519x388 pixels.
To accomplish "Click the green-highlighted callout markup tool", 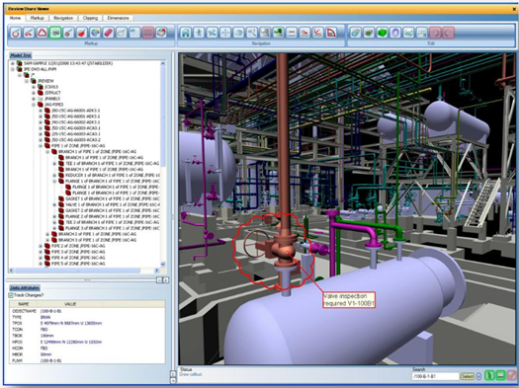I will [55, 33].
